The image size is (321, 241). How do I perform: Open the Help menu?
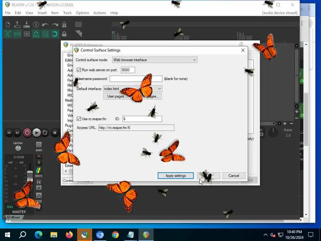point(114,13)
